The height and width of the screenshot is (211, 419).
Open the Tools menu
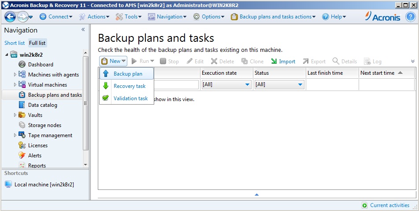pyautogui.click(x=128, y=17)
